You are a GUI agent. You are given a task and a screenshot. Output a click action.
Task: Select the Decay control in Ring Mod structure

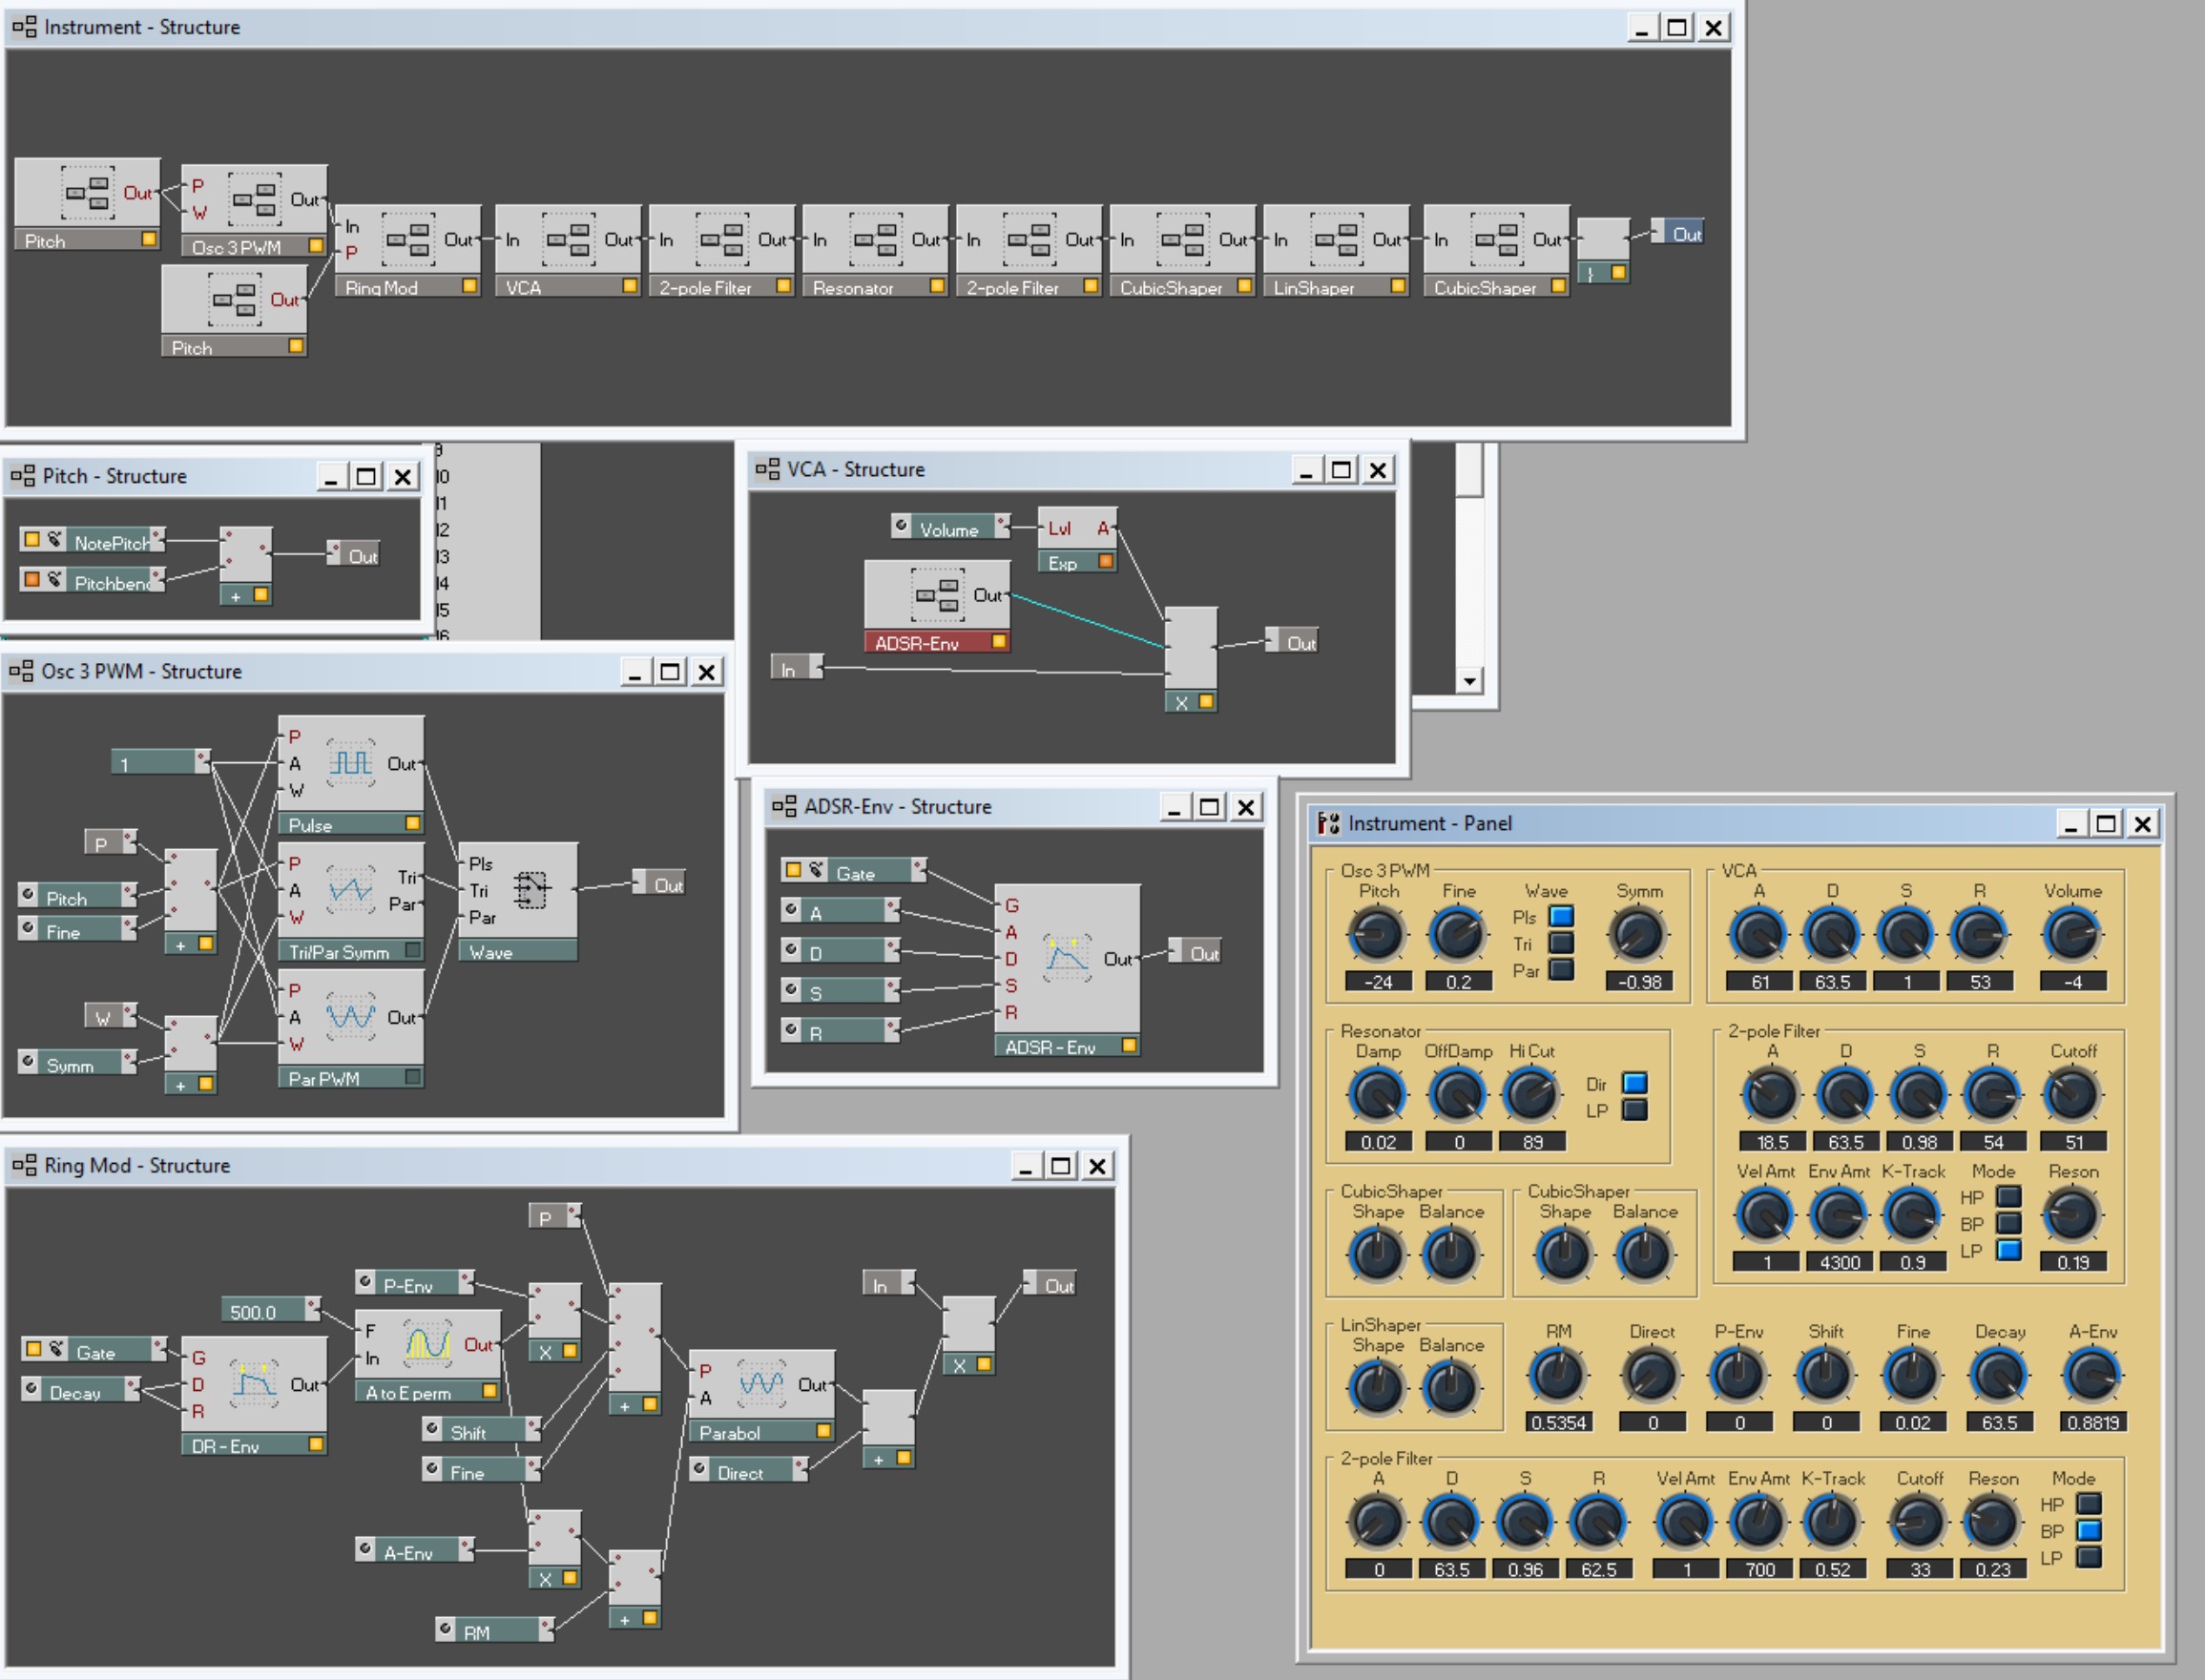(81, 1390)
